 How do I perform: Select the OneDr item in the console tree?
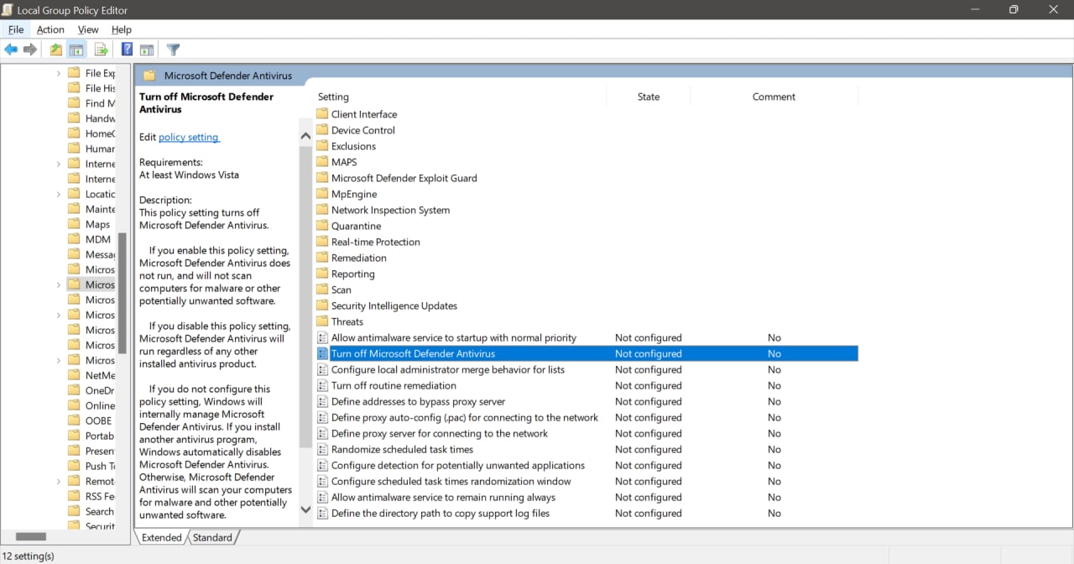click(99, 390)
